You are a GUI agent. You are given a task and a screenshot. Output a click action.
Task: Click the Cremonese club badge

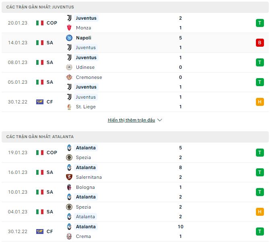69,77
